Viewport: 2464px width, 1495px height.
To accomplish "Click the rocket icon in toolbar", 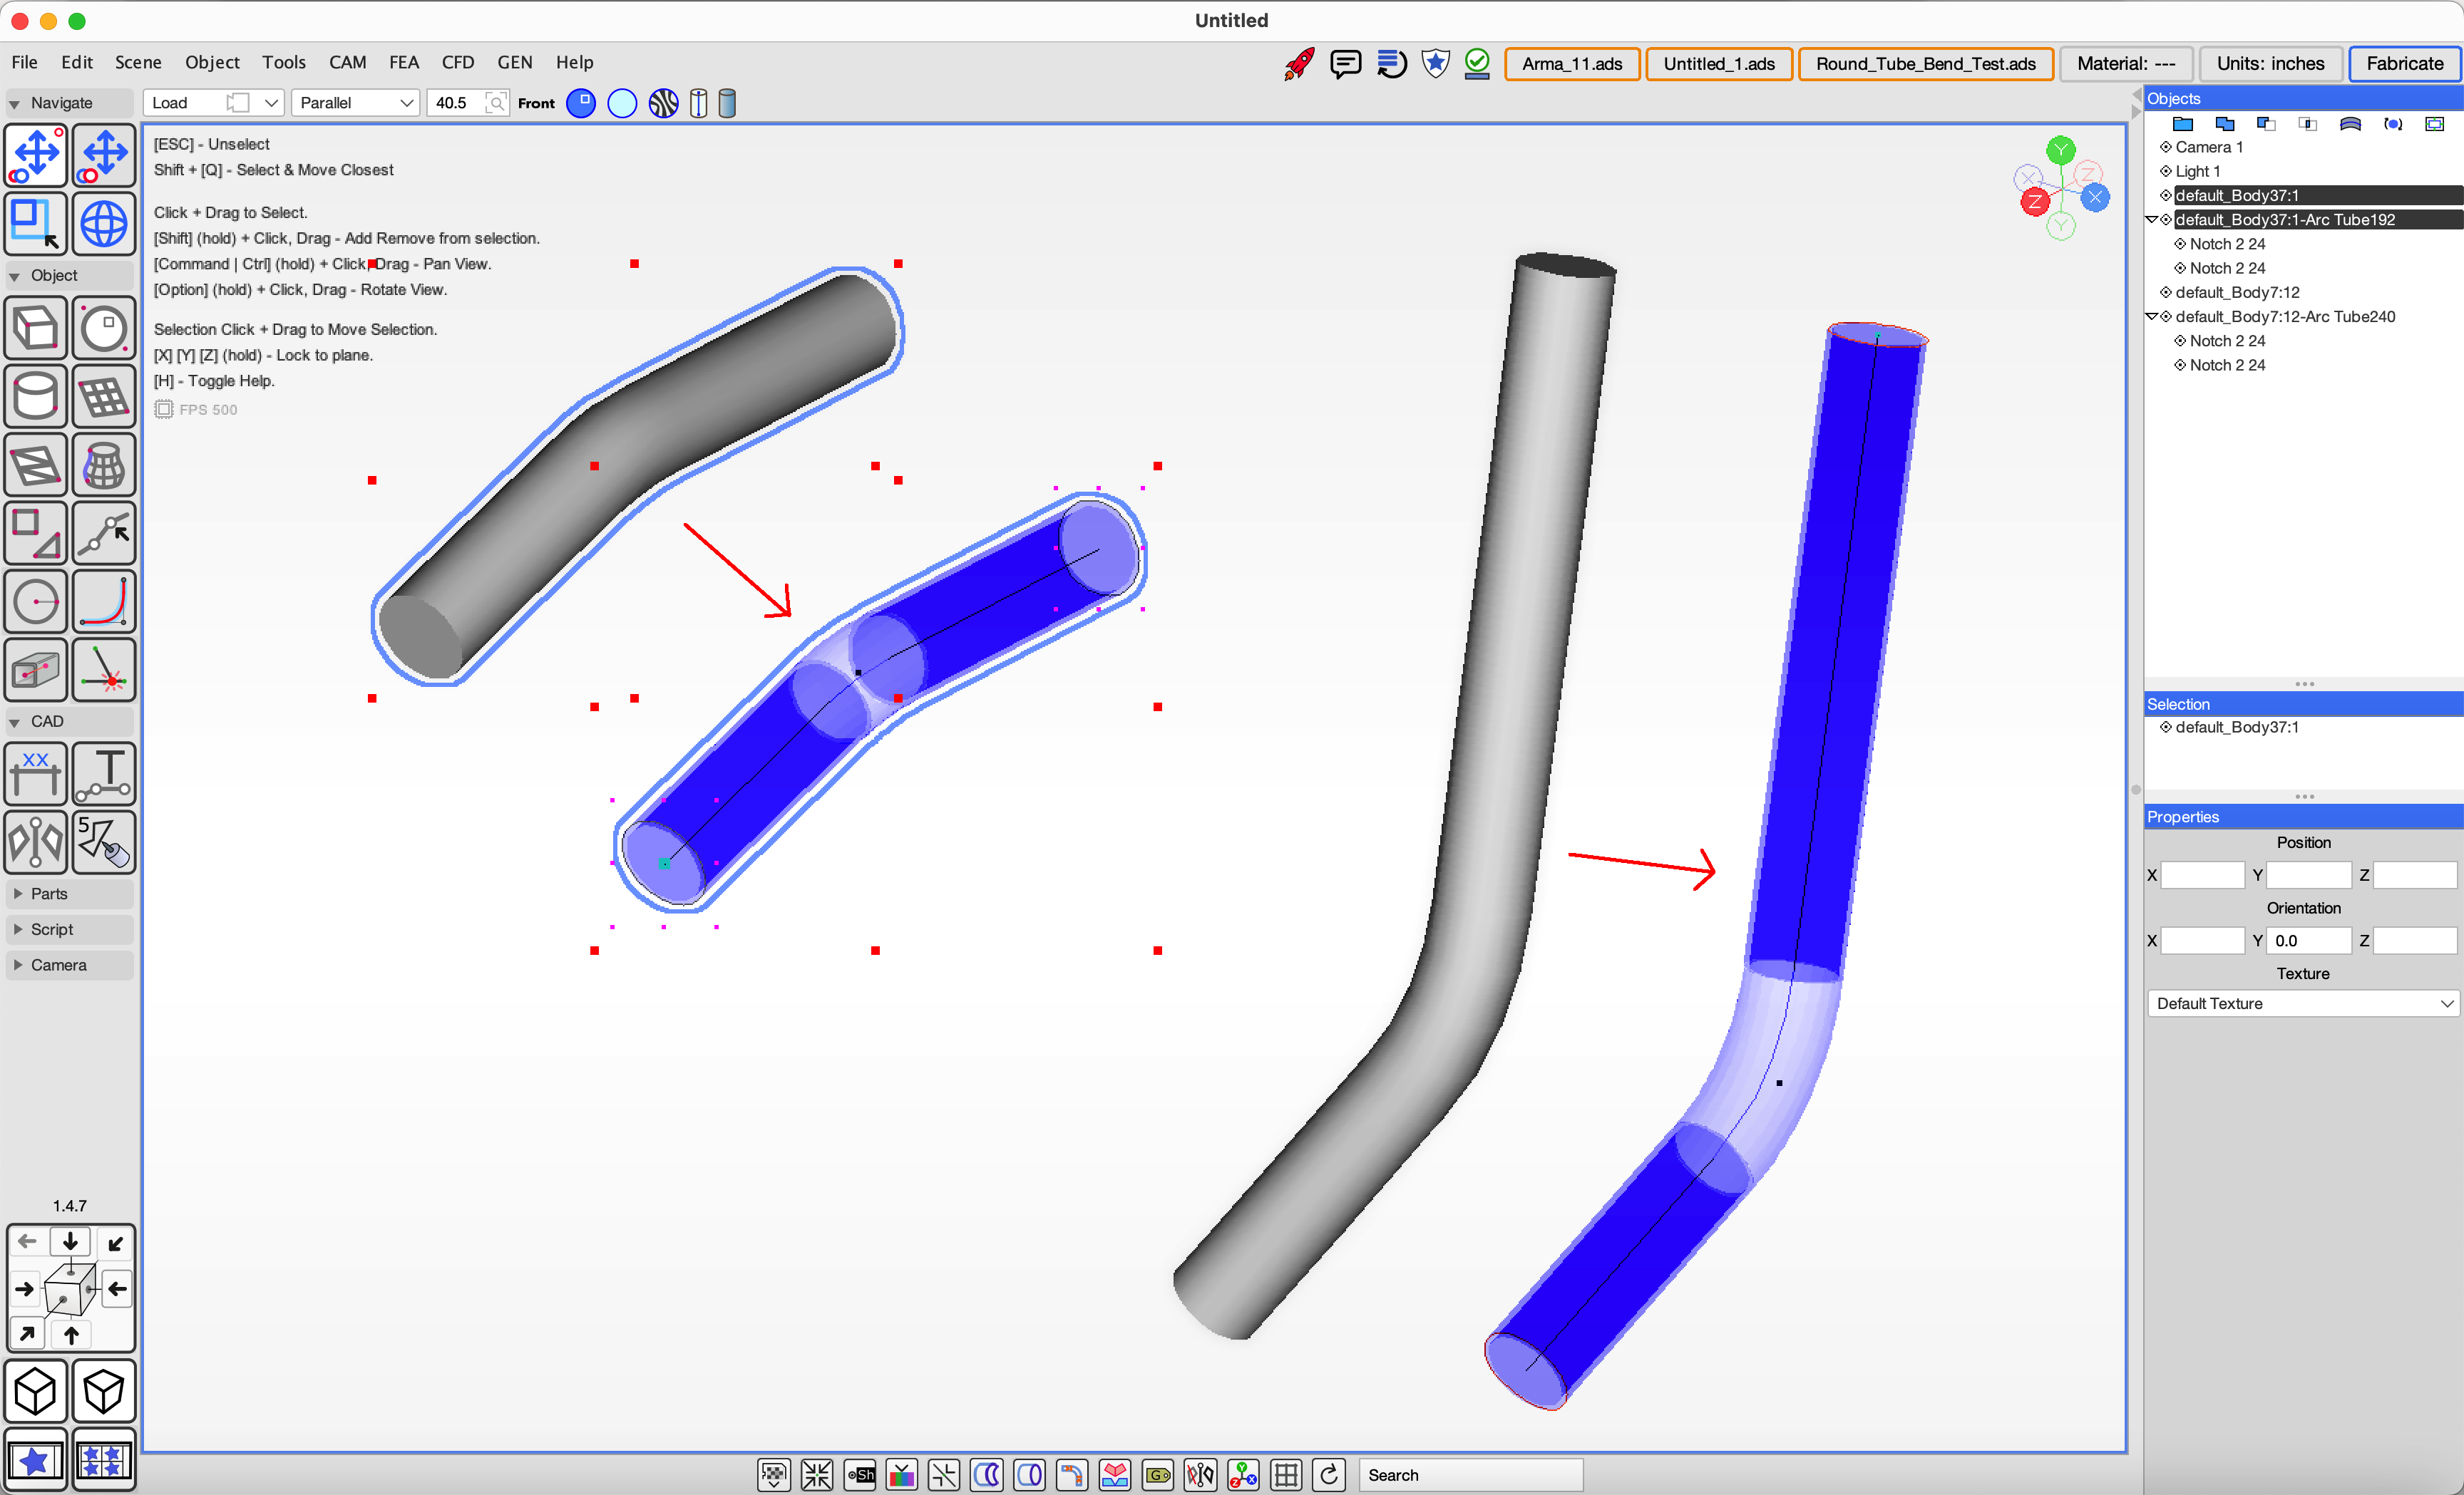I will click(x=1298, y=64).
